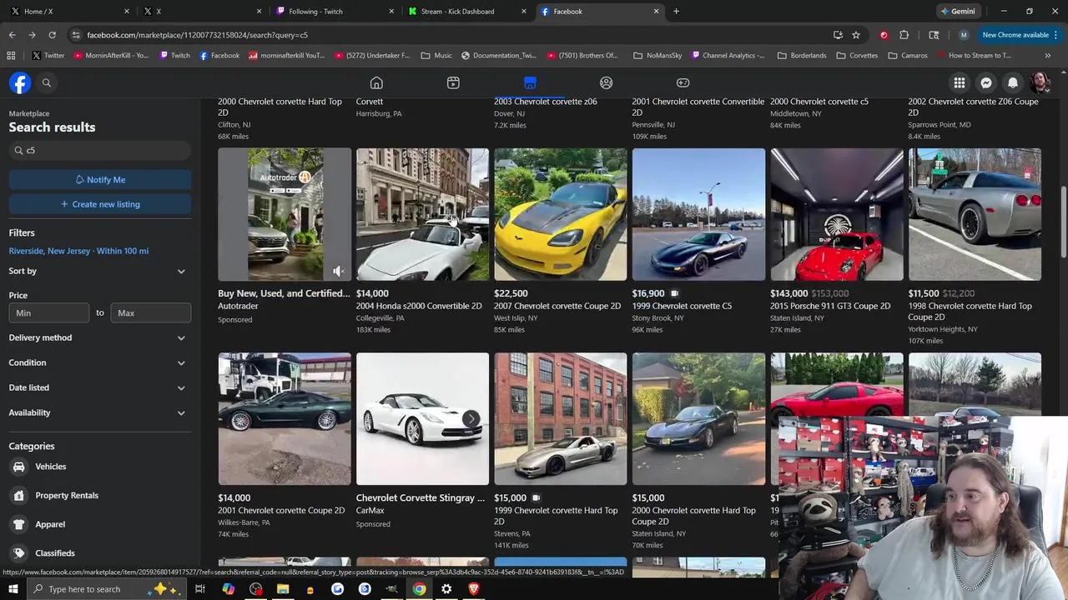Click the Max price field

point(150,312)
